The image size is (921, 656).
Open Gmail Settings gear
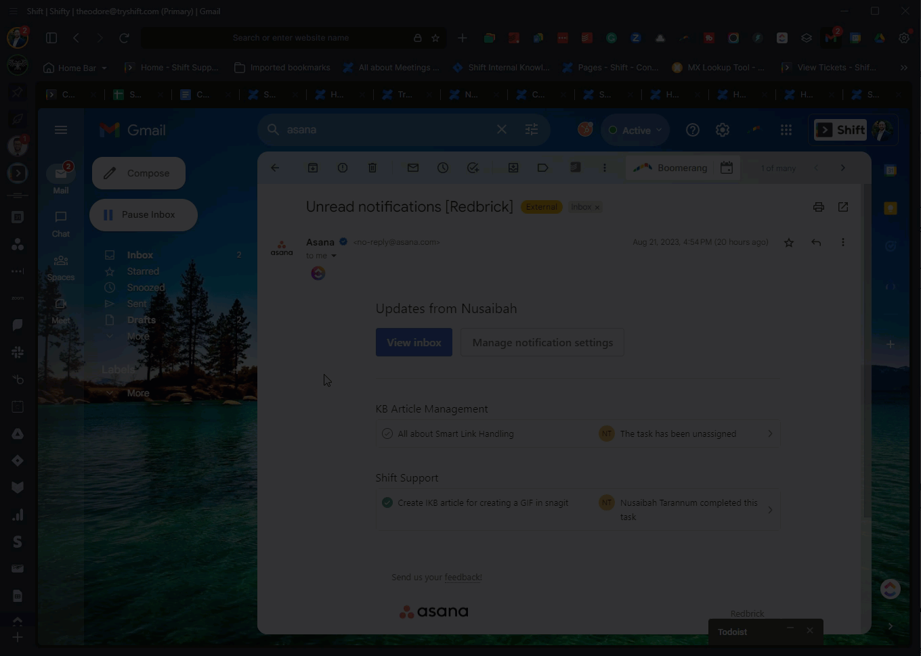tap(723, 130)
